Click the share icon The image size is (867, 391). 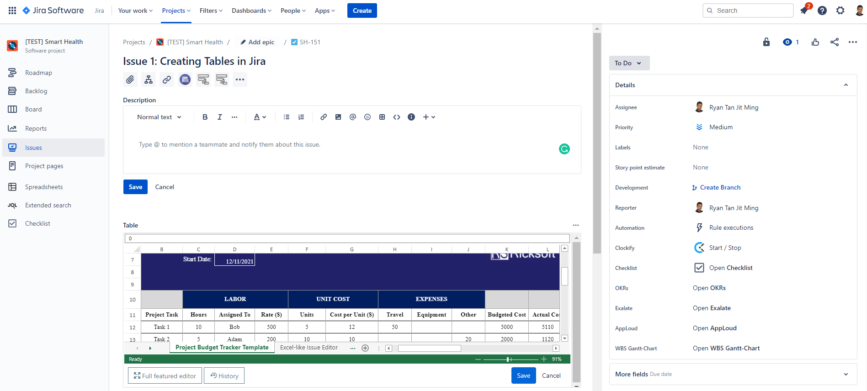click(835, 42)
